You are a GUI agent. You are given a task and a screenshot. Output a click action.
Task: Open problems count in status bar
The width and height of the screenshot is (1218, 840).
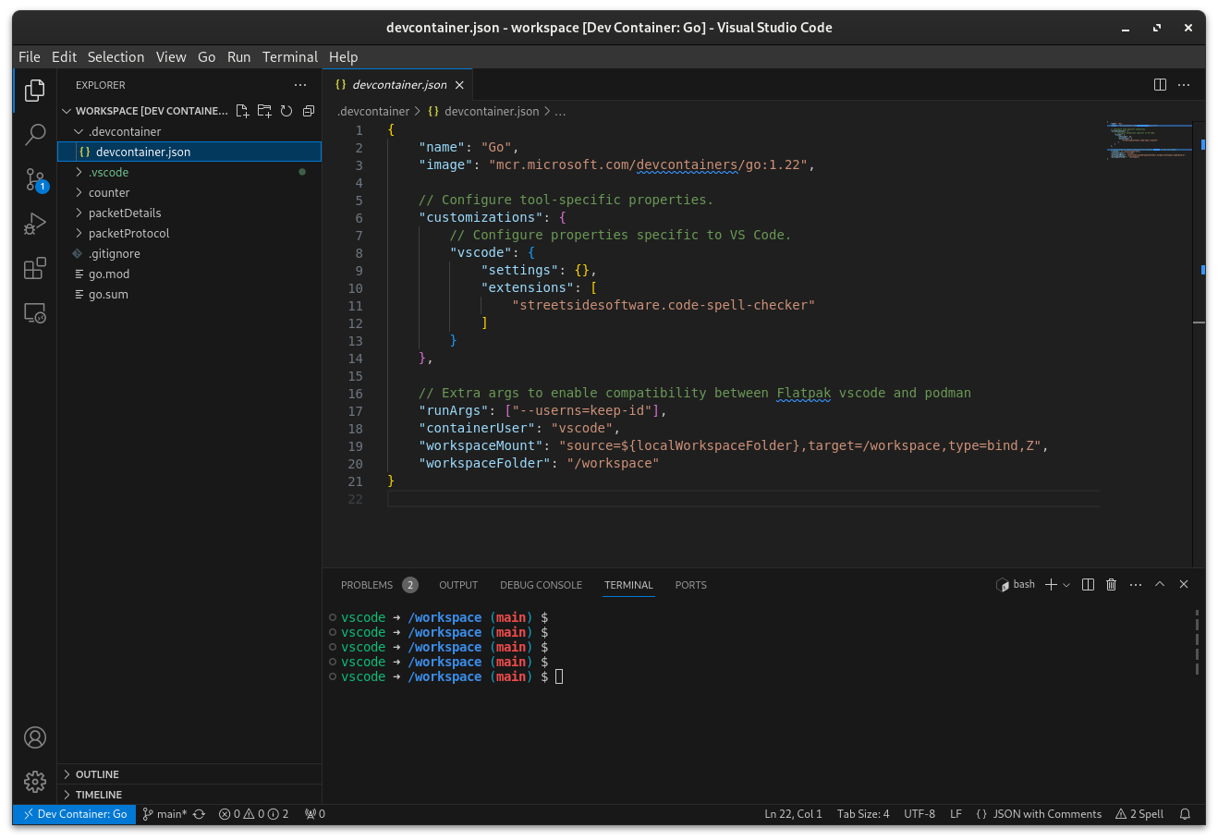click(254, 814)
